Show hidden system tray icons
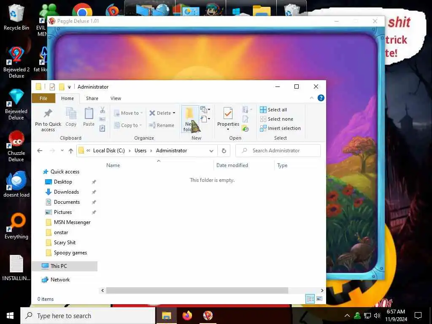 point(347,316)
